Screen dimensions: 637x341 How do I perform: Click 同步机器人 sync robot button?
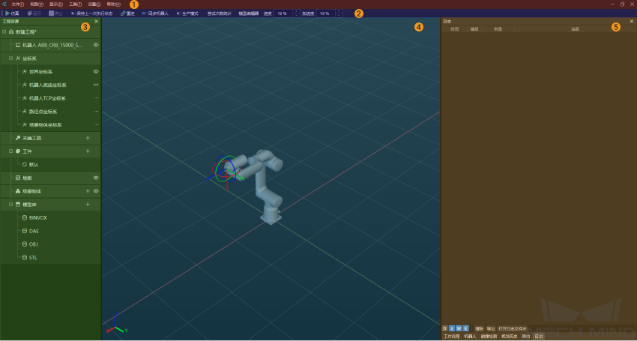click(x=155, y=13)
